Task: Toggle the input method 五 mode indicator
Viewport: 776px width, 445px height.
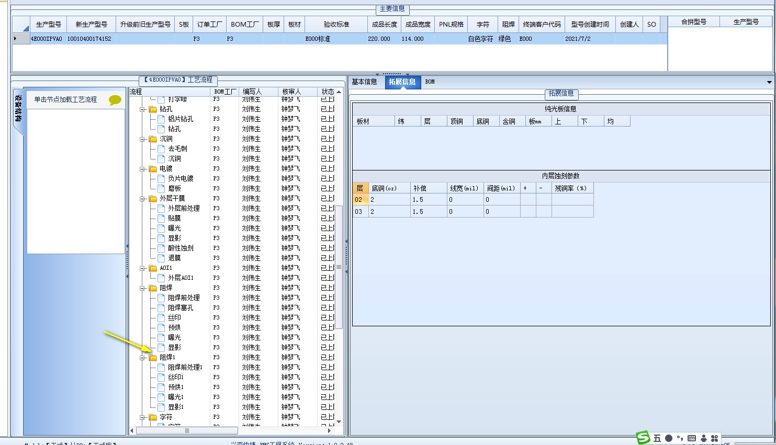Action: [x=657, y=438]
